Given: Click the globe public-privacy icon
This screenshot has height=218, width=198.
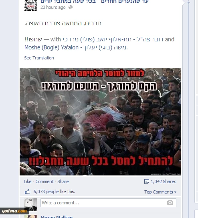Looking at the screenshot, I should (x=71, y=7).
